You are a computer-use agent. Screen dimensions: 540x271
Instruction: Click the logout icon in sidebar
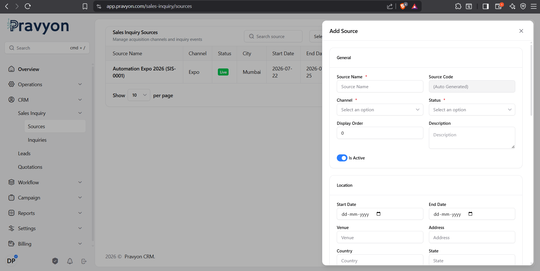tap(84, 261)
